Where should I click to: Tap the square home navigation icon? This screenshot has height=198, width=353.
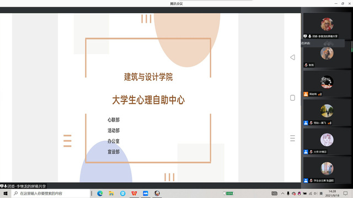pos(292,98)
